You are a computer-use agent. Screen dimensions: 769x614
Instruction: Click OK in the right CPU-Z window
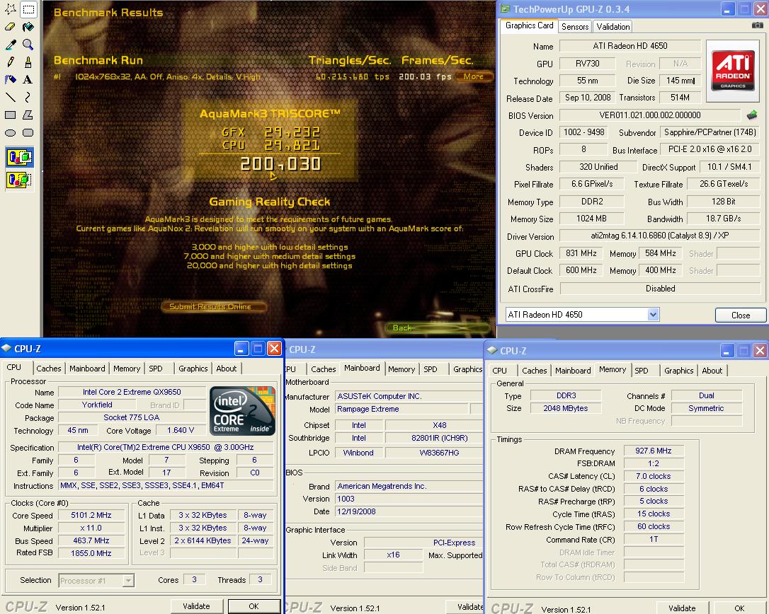pos(739,608)
